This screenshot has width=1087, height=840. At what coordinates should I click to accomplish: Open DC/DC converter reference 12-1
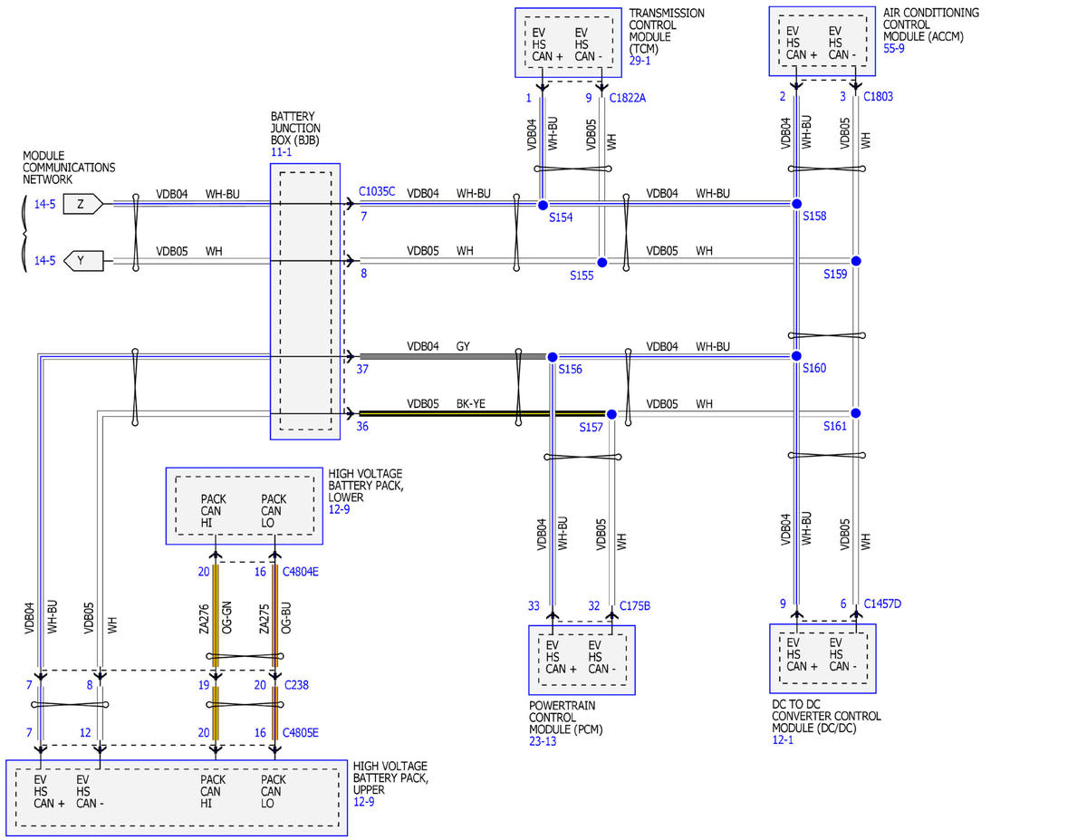(x=784, y=739)
